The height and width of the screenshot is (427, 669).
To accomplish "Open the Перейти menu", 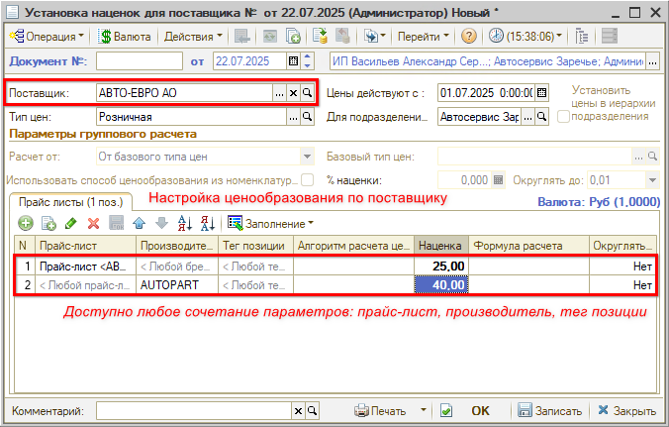I will point(423,36).
